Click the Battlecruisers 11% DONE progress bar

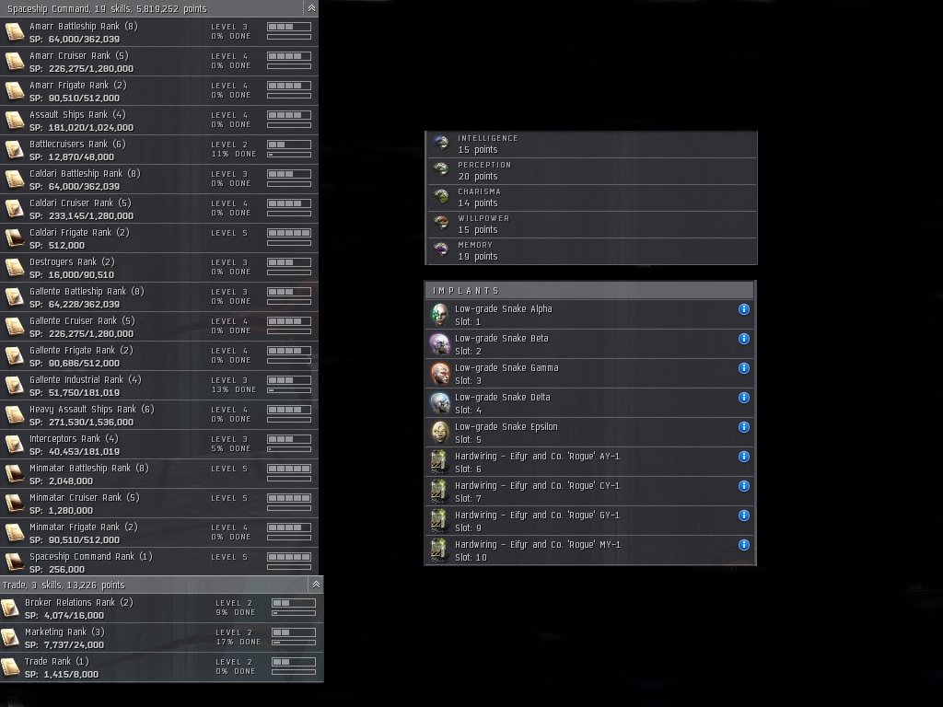tap(289, 155)
